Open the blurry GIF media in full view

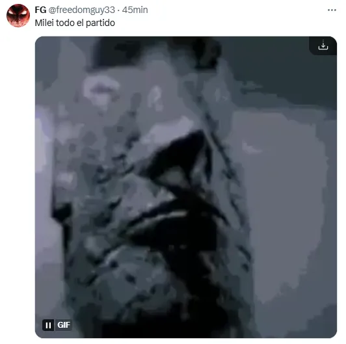point(186,187)
